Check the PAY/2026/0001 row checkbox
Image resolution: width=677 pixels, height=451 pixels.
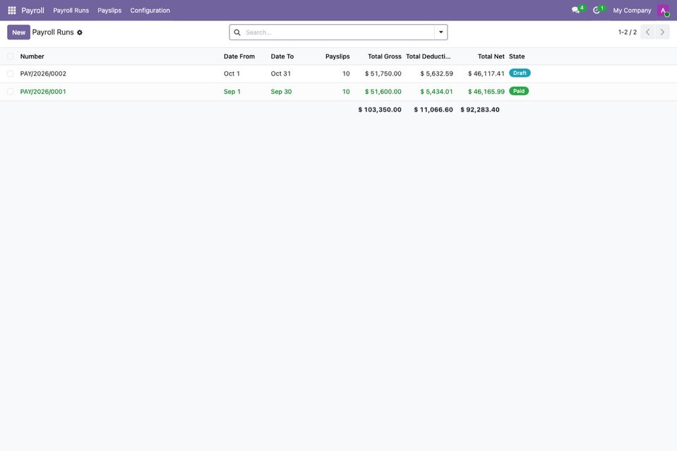click(x=11, y=92)
